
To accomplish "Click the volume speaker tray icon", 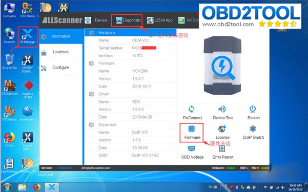I will pos(283,187).
